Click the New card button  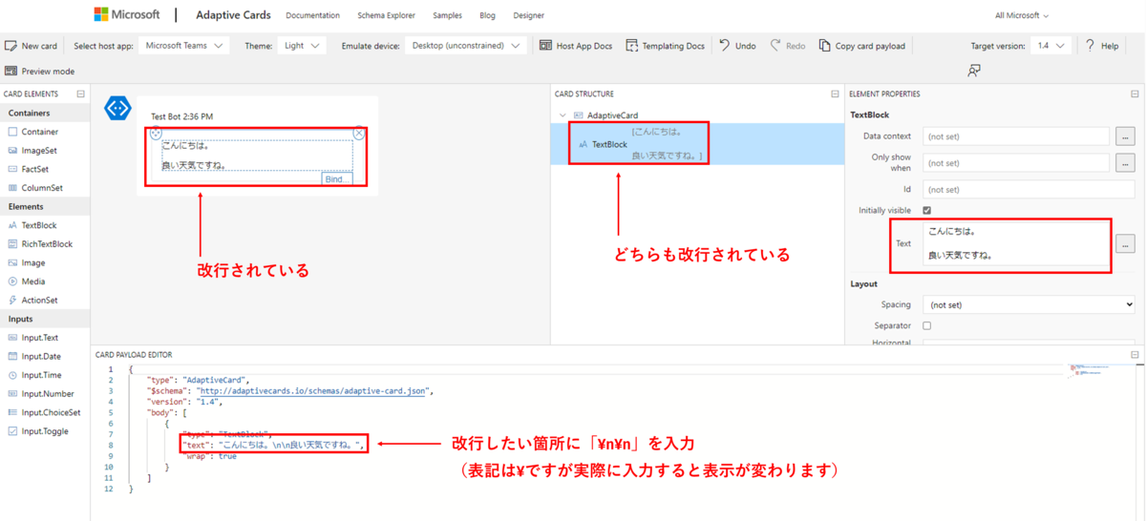(x=32, y=46)
